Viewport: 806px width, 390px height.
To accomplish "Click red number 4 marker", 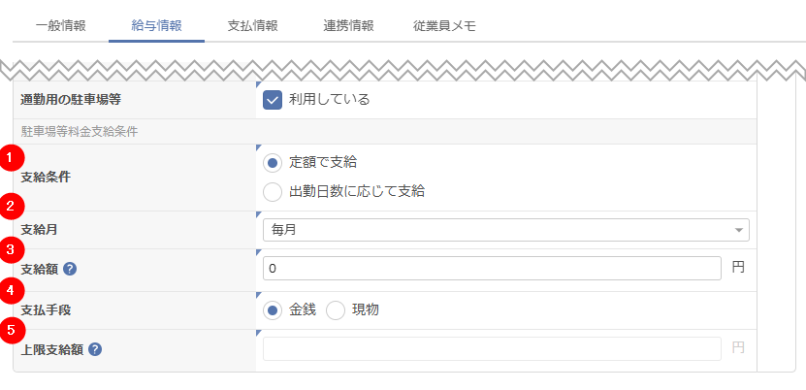I will 11,289.
